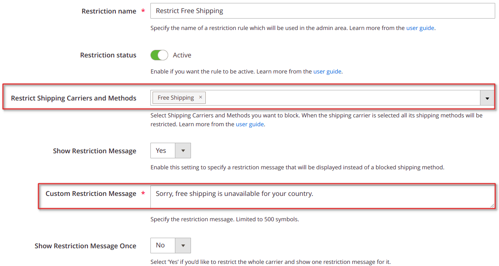Click the Free Shipping selected tag
The height and width of the screenshot is (266, 499).
tap(179, 98)
